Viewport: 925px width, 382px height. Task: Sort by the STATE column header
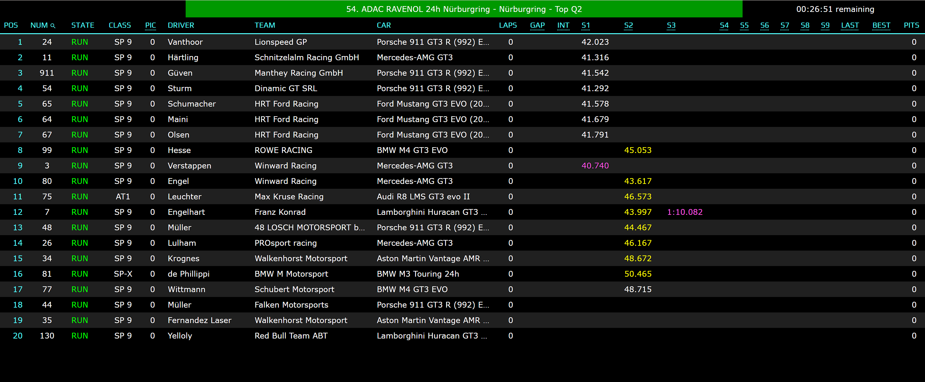pyautogui.click(x=83, y=25)
